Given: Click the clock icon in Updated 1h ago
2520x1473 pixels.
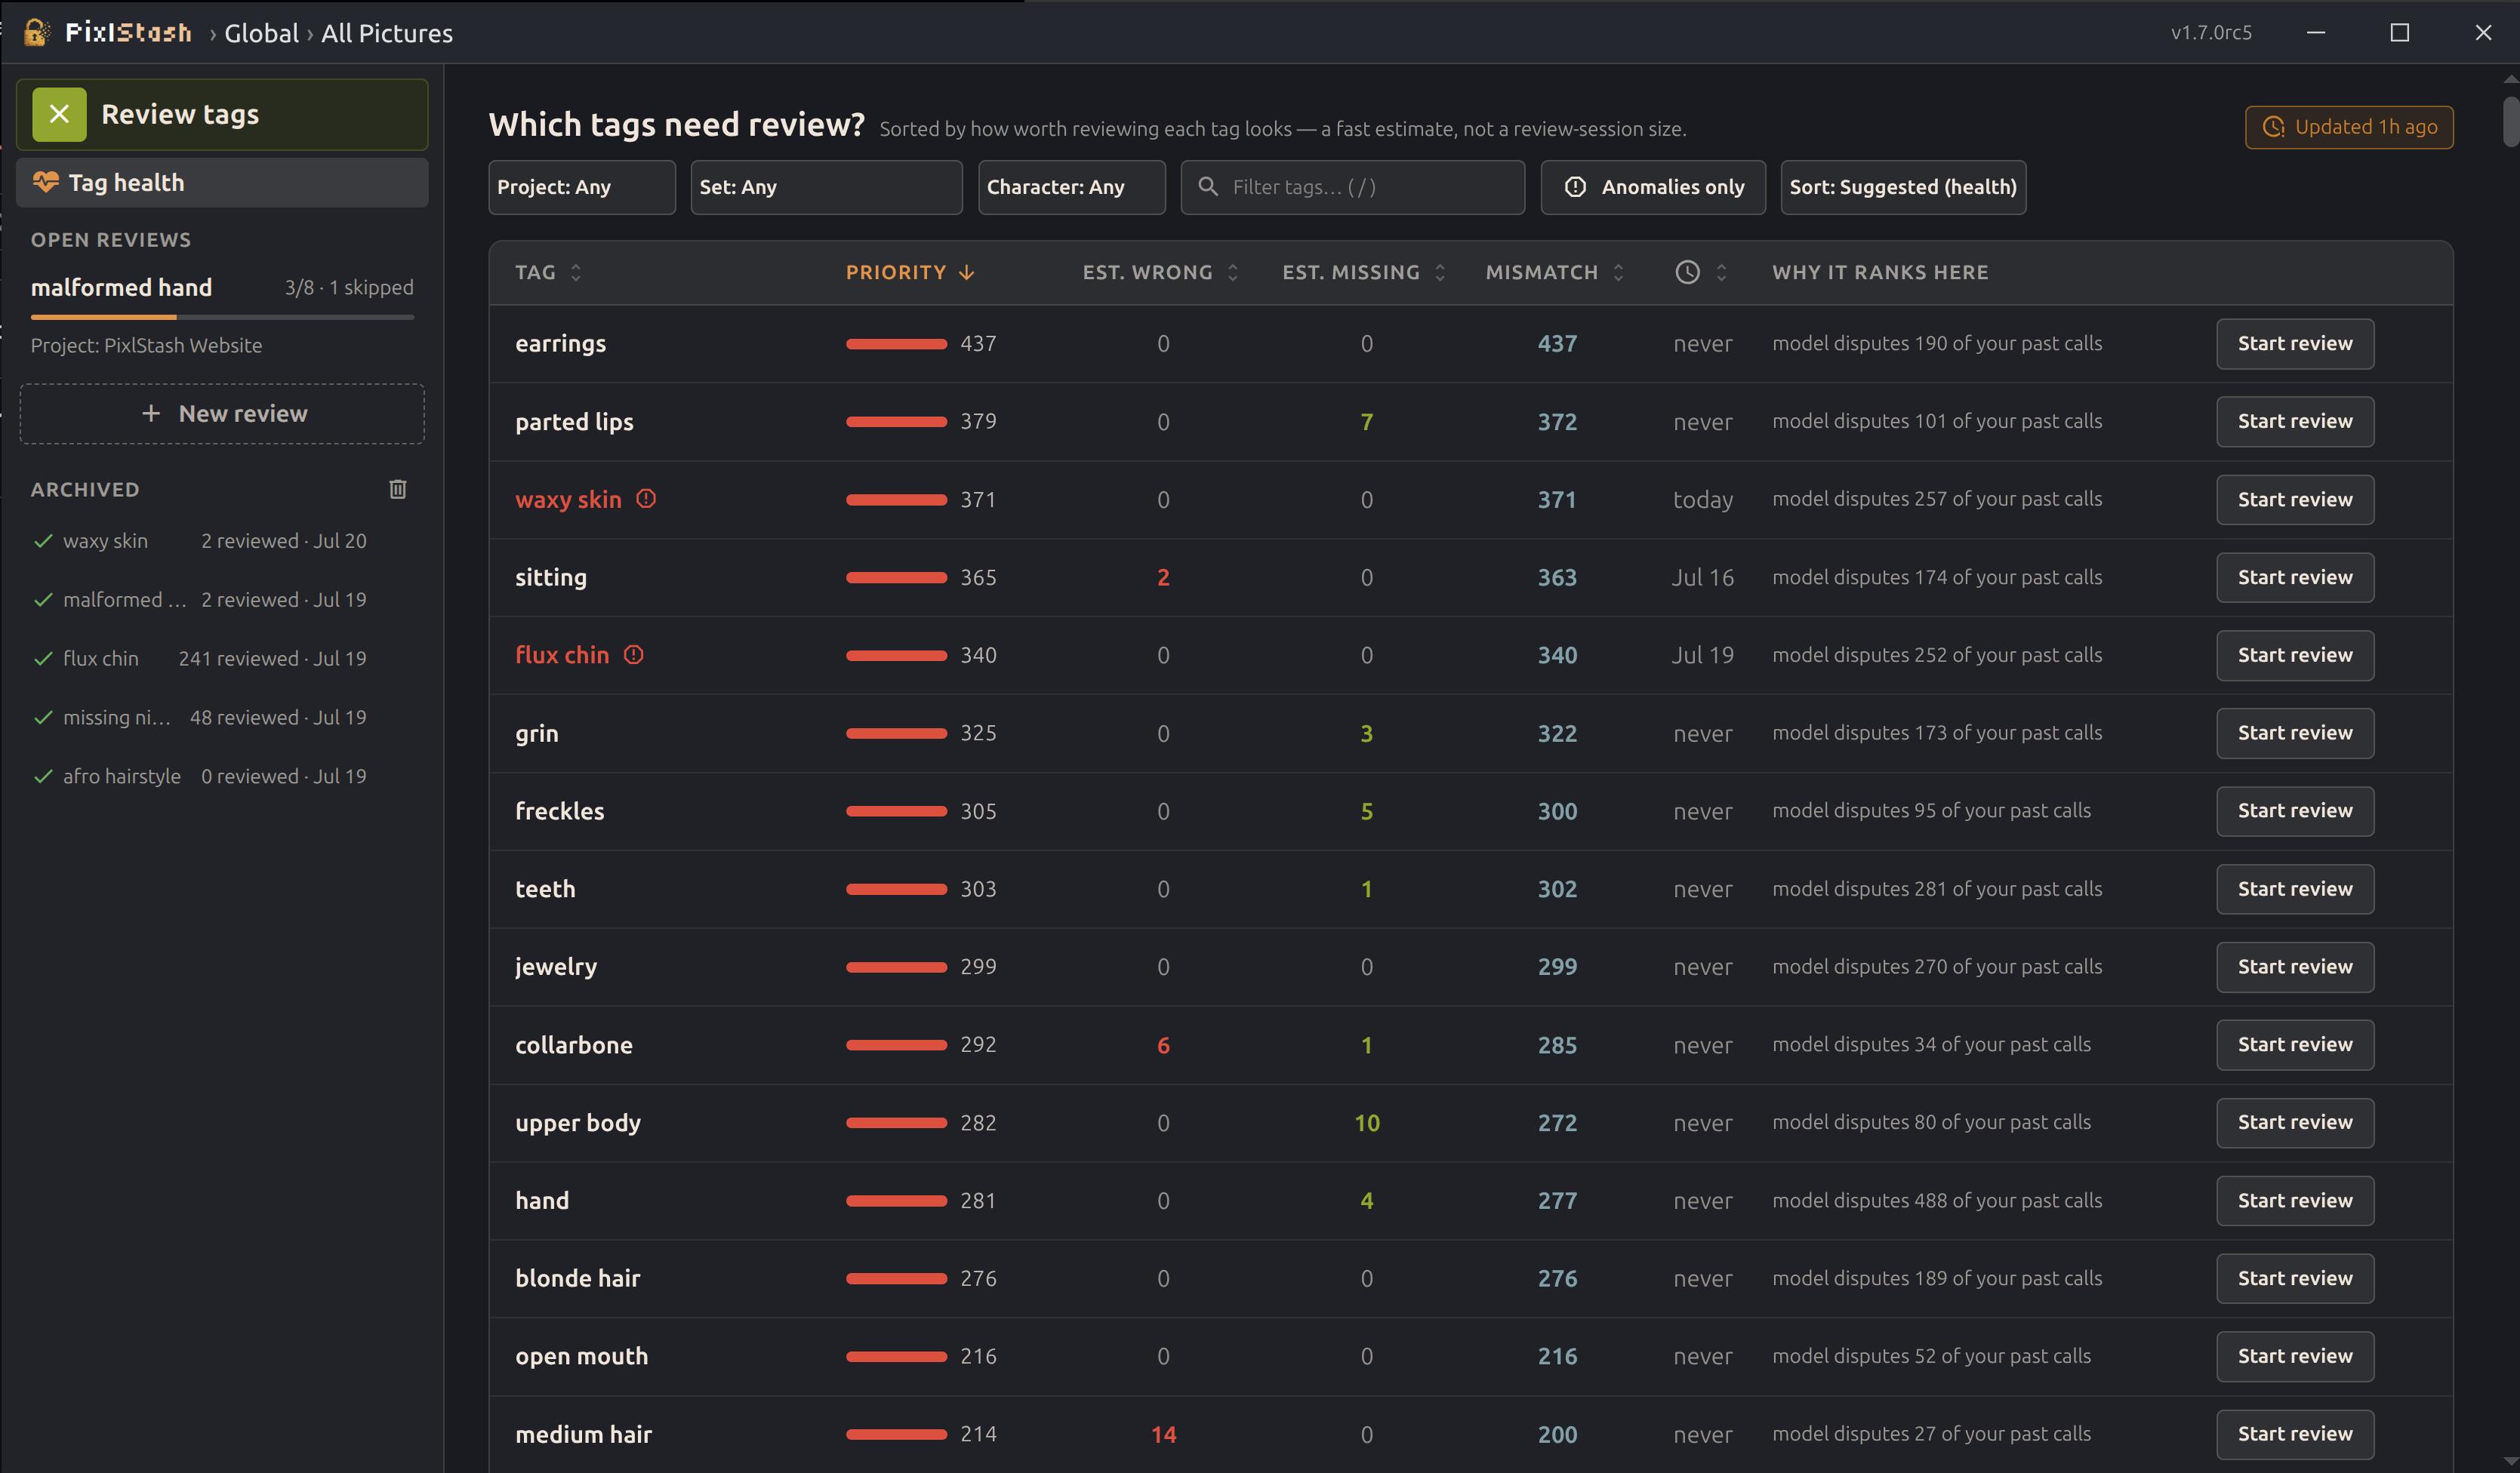Looking at the screenshot, I should click(x=2273, y=127).
